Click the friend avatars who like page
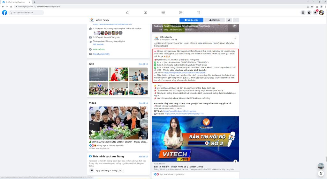This screenshot has height=179, width=327. [108, 33]
